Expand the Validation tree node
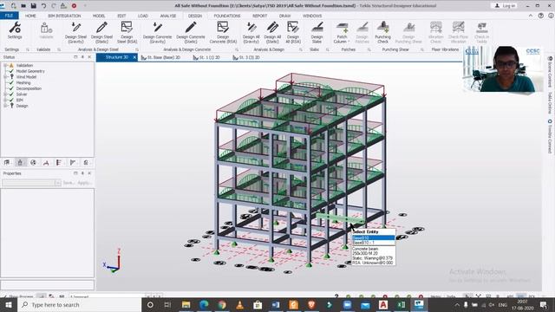Viewport: 555px width, 312px height. 5,66
